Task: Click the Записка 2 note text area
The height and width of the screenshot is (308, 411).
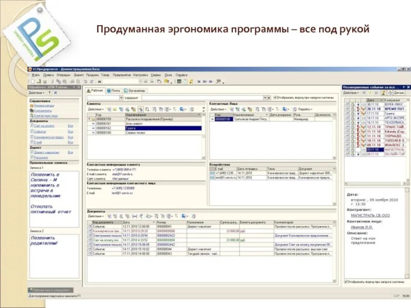Action: (x=54, y=256)
